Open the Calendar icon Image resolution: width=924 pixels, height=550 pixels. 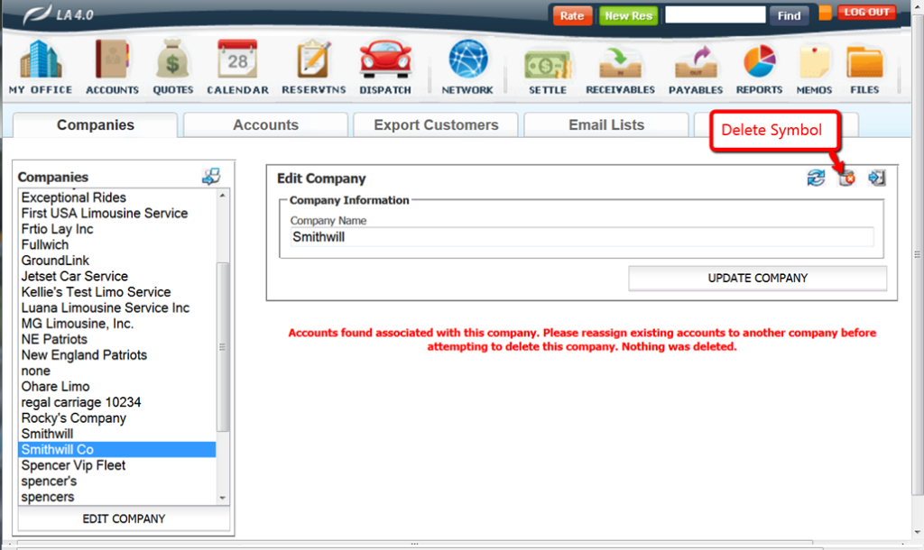[237, 61]
